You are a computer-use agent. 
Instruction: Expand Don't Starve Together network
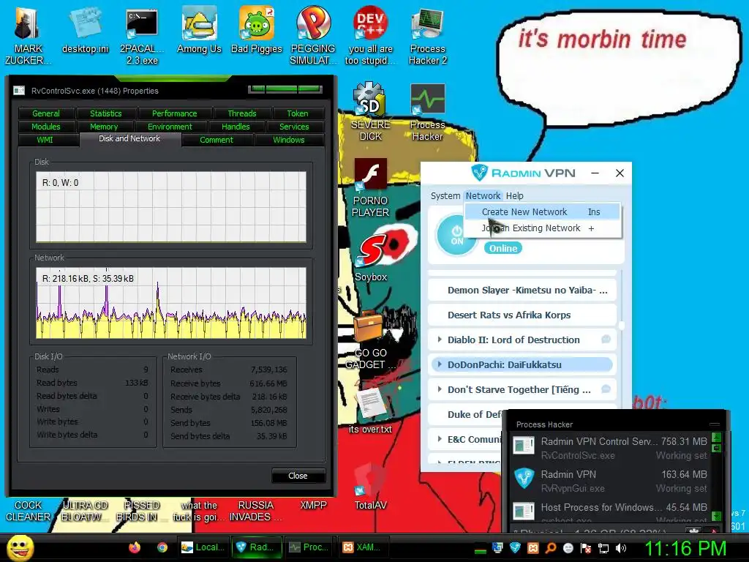440,389
